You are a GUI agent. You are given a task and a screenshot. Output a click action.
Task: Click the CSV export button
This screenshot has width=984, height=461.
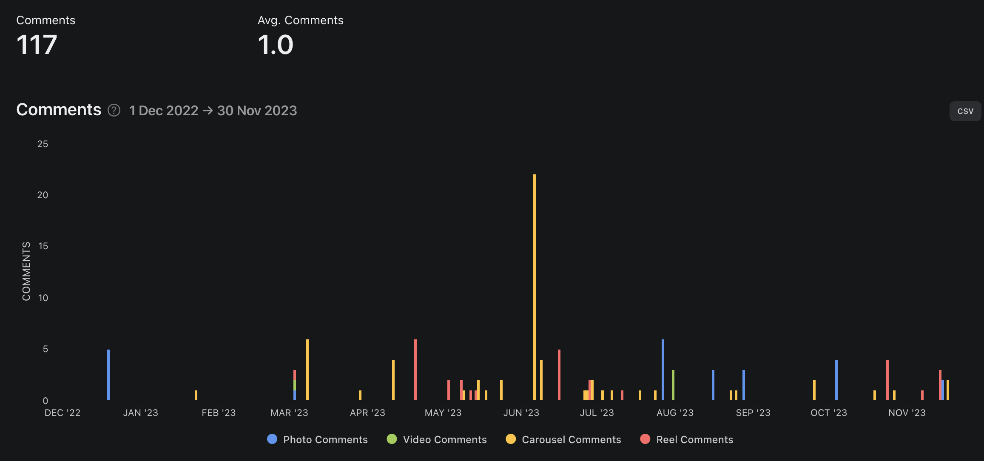point(965,111)
